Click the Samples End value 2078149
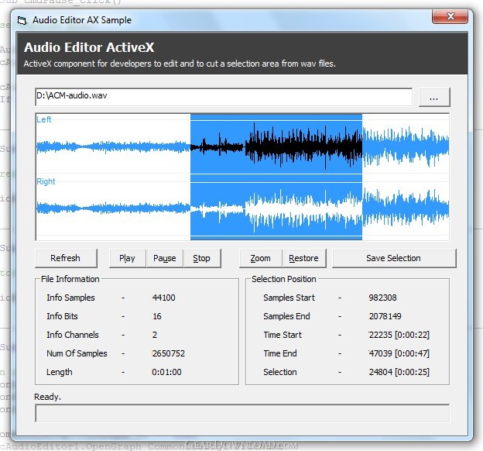Viewport: 483px width, 451px height. [385, 316]
